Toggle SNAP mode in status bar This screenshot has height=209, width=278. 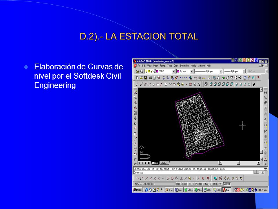click(179, 184)
